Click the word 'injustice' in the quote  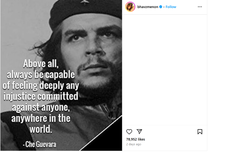pos(21,95)
